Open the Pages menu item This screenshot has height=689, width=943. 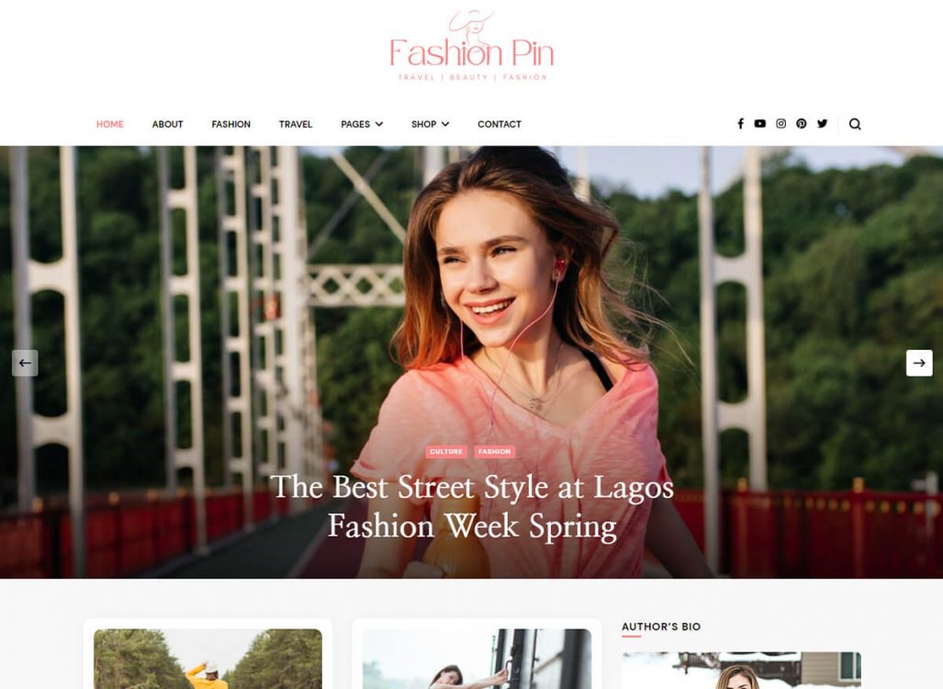pos(355,124)
